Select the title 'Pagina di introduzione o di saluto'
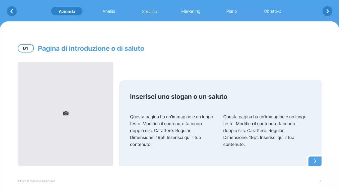339x190 pixels. point(91,49)
